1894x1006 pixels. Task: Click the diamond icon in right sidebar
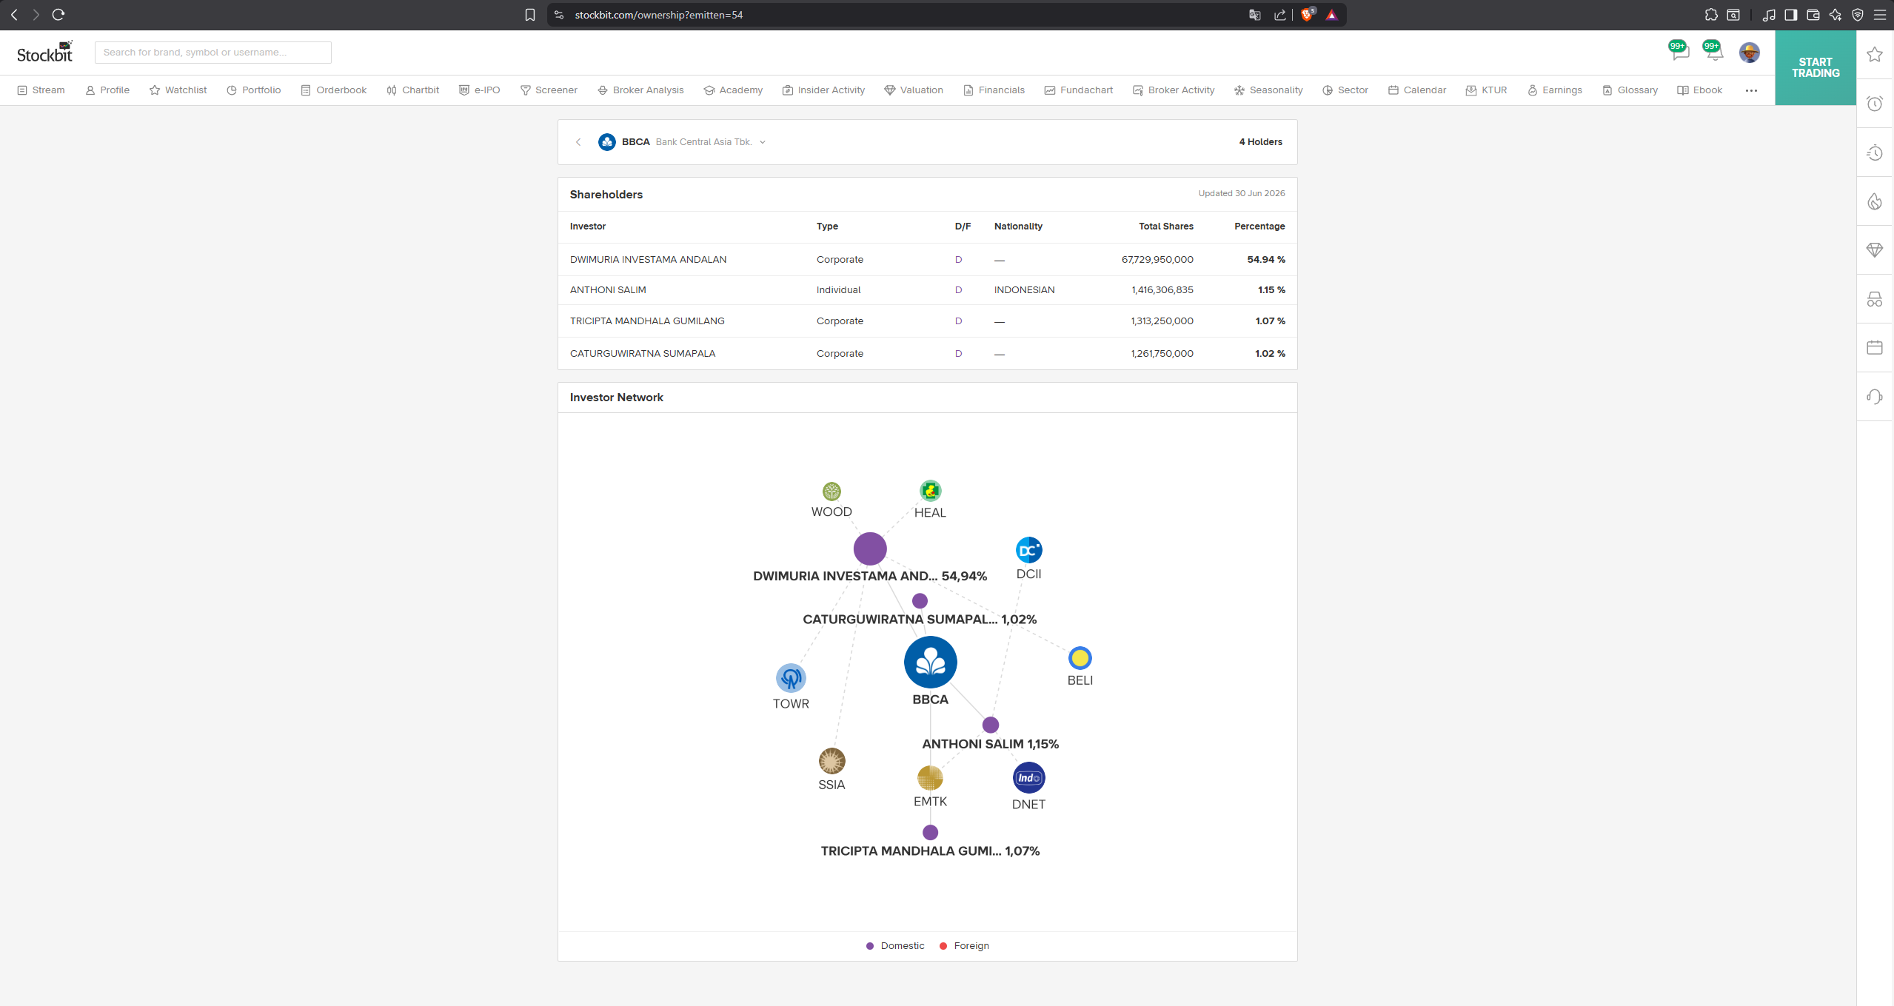1875,250
